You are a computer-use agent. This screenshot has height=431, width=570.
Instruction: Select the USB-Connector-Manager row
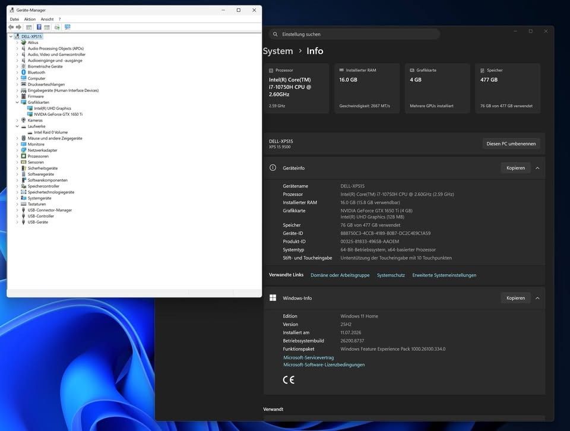click(50, 210)
